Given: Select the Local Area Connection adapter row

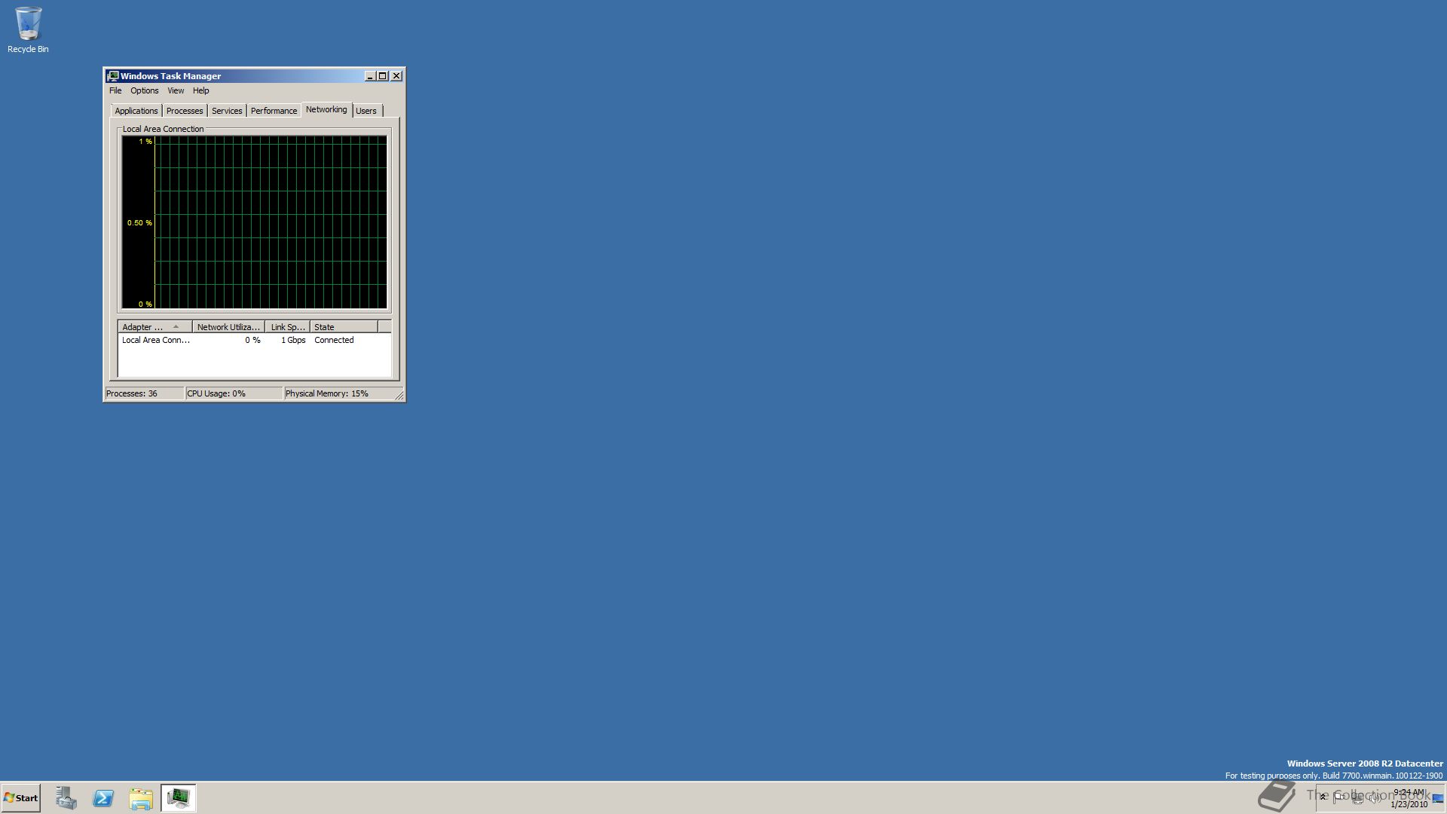Looking at the screenshot, I should coord(254,341).
